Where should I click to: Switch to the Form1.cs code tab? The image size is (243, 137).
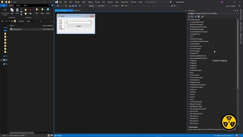point(77,10)
